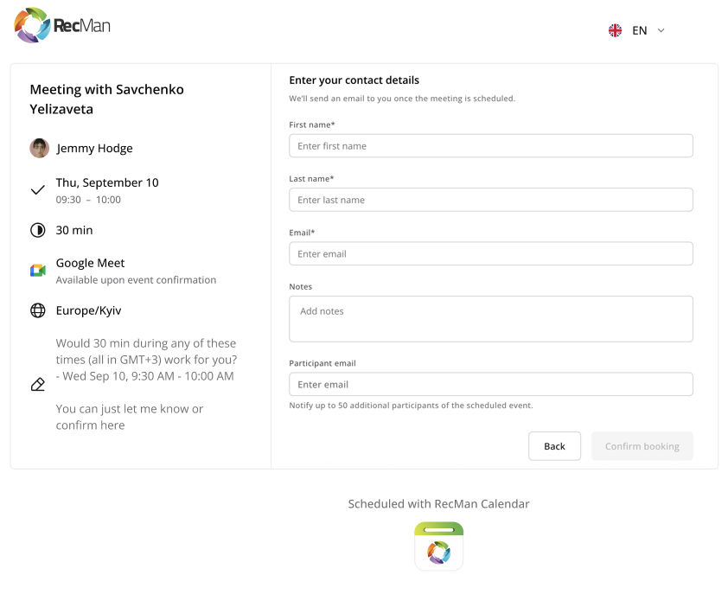Click the Google Meet camera icon
This screenshot has height=607, width=728.
point(38,271)
